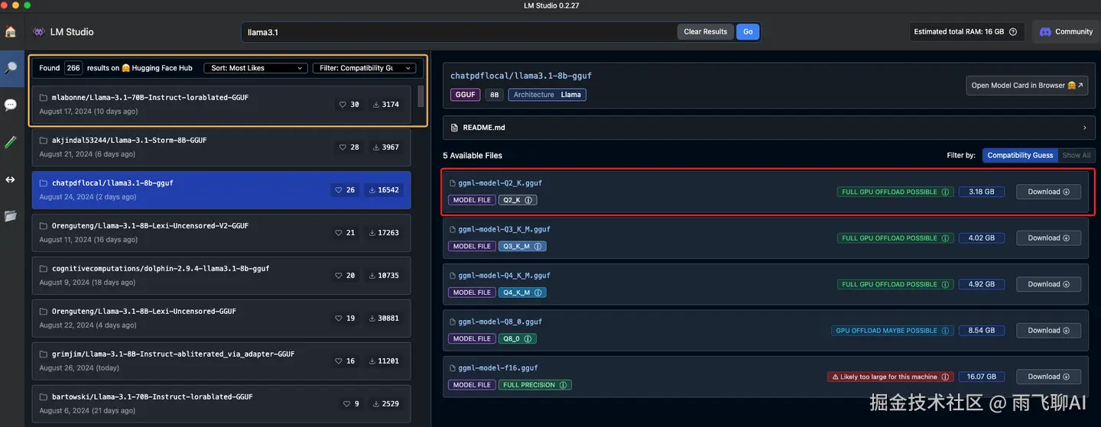Click the 3.18 GB size badge

[x=981, y=192]
